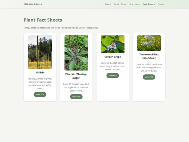Open the Contact page

point(161,4)
